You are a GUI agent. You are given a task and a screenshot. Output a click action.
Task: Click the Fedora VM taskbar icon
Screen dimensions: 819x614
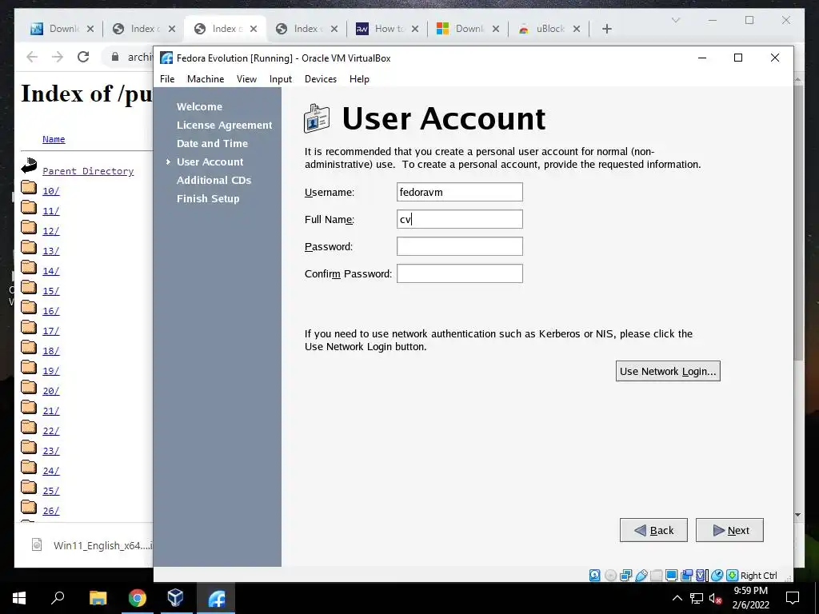[216, 598]
